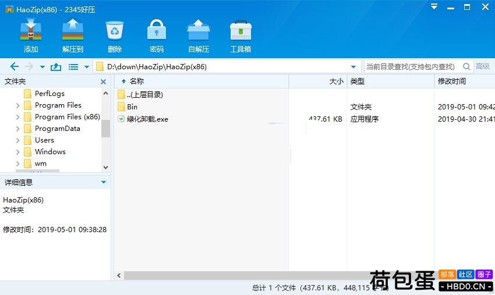The image size is (495, 295).
Task: Select Program Files folder in tree
Action: [58, 105]
